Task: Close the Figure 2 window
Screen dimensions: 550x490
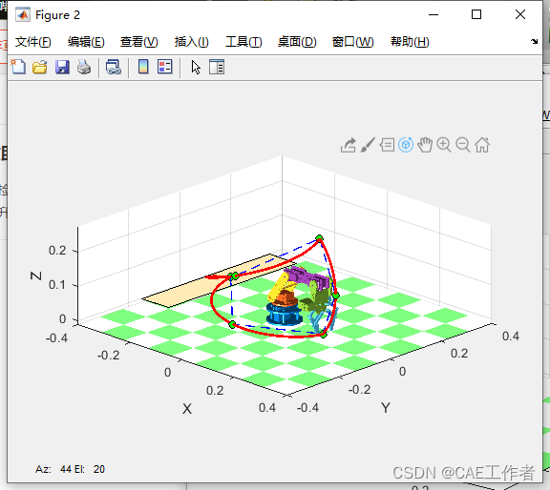Action: coord(520,14)
